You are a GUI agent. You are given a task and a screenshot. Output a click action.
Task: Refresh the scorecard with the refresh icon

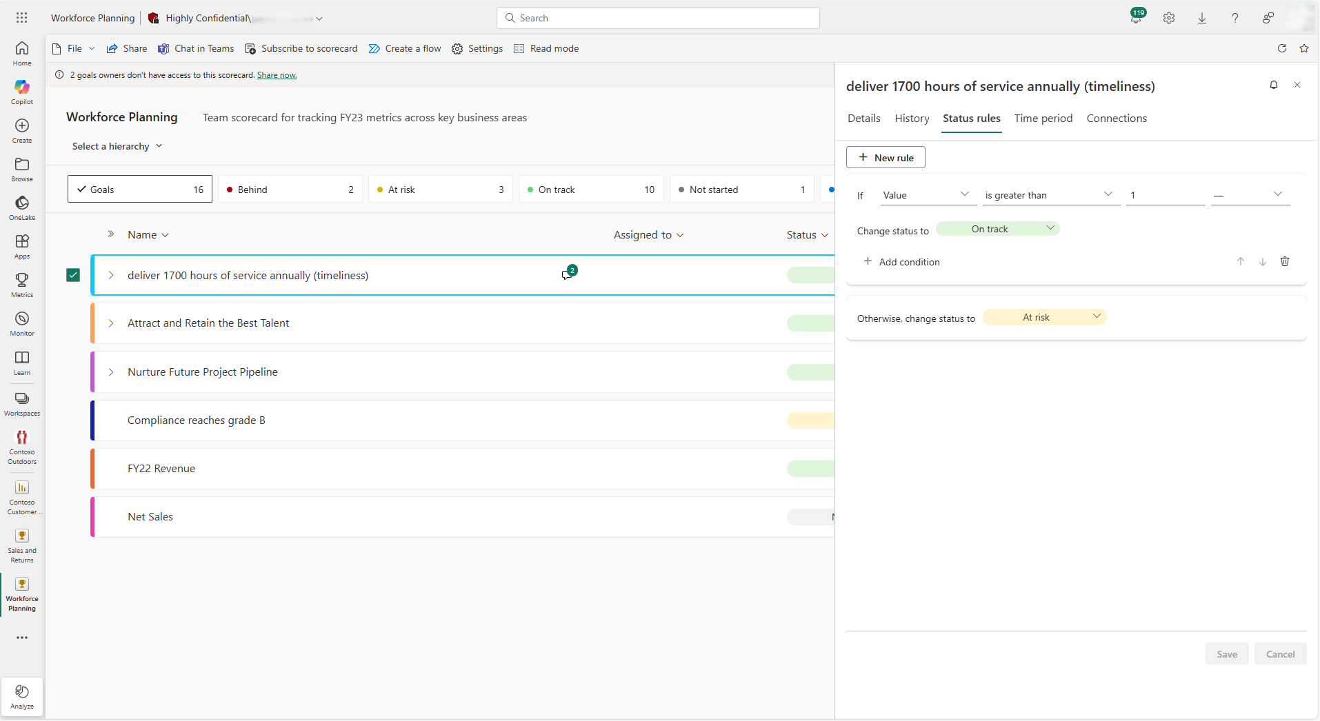(1281, 48)
